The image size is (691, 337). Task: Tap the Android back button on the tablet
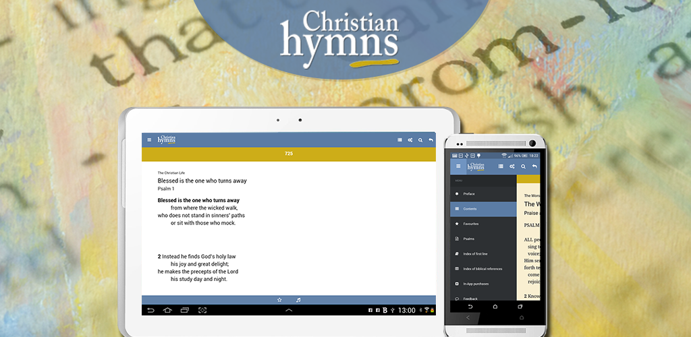(150, 310)
